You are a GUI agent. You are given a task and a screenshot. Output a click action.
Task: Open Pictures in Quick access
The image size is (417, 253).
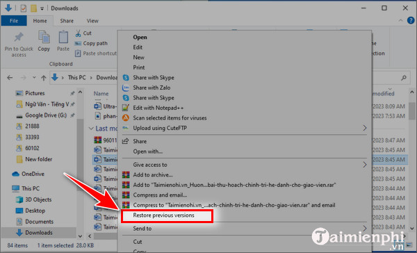coord(35,93)
